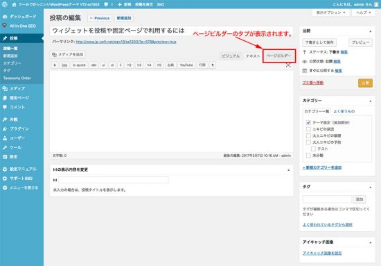Click the Previous button near page title
Image resolution: width=381 pixels, height=266 pixels.
100,18
